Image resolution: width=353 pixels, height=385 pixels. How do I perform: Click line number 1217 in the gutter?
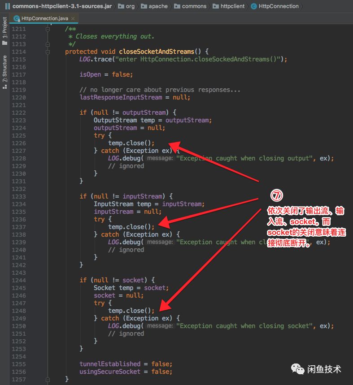tap(19, 75)
